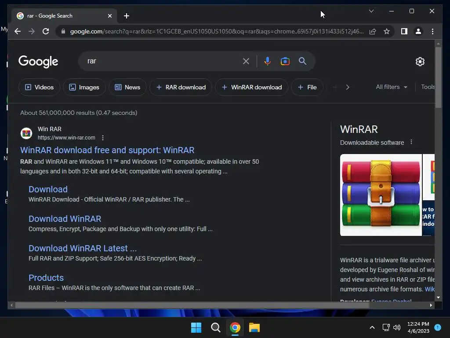Click the WinRAR knowledge panel title
This screenshot has width=450, height=338.
click(359, 129)
